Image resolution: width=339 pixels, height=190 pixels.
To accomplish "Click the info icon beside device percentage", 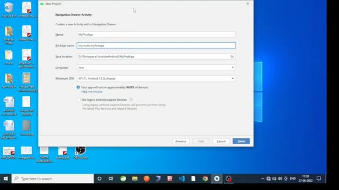I will 78,87.
